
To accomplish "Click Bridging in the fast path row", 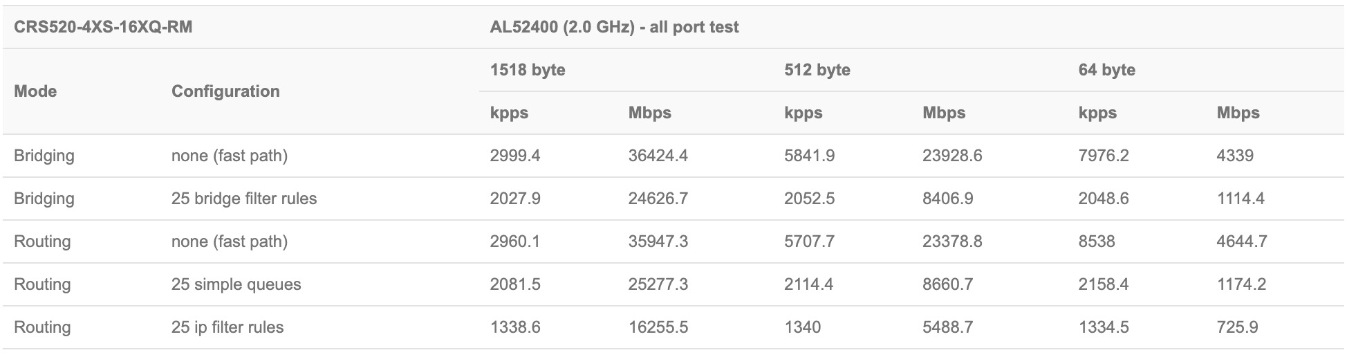I will tap(44, 156).
